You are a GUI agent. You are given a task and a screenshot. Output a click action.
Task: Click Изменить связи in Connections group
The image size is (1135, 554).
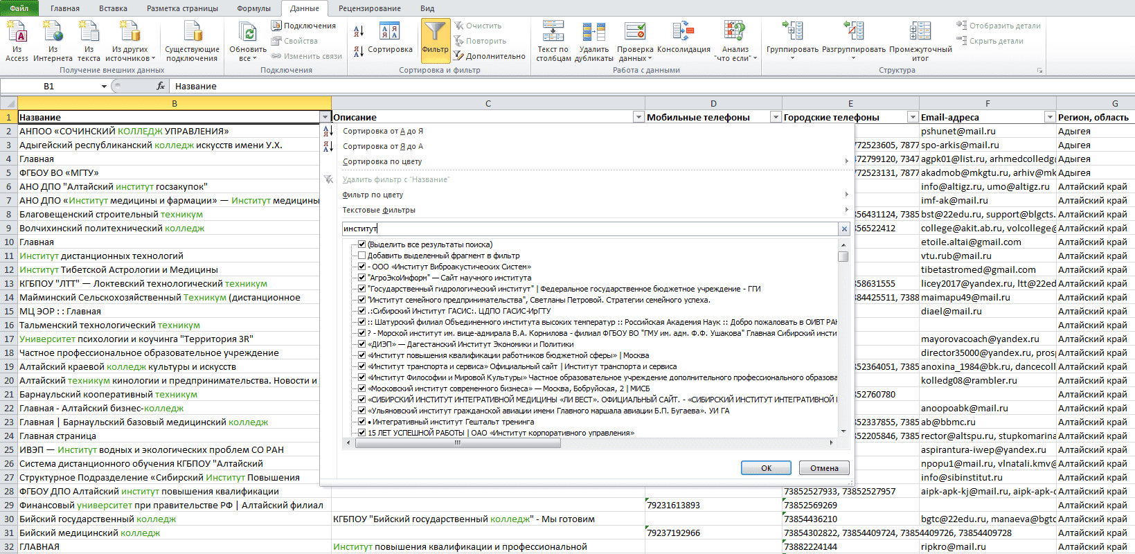pos(307,56)
